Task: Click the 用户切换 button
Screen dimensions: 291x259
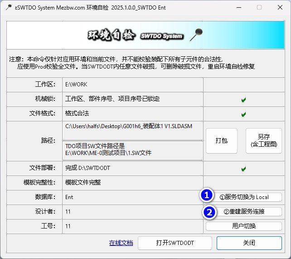Action: click(244, 226)
